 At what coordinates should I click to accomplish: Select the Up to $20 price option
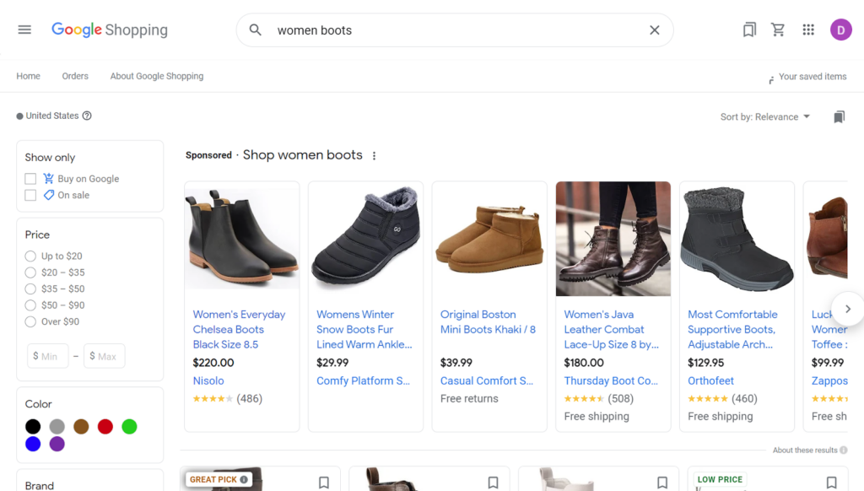click(30, 256)
